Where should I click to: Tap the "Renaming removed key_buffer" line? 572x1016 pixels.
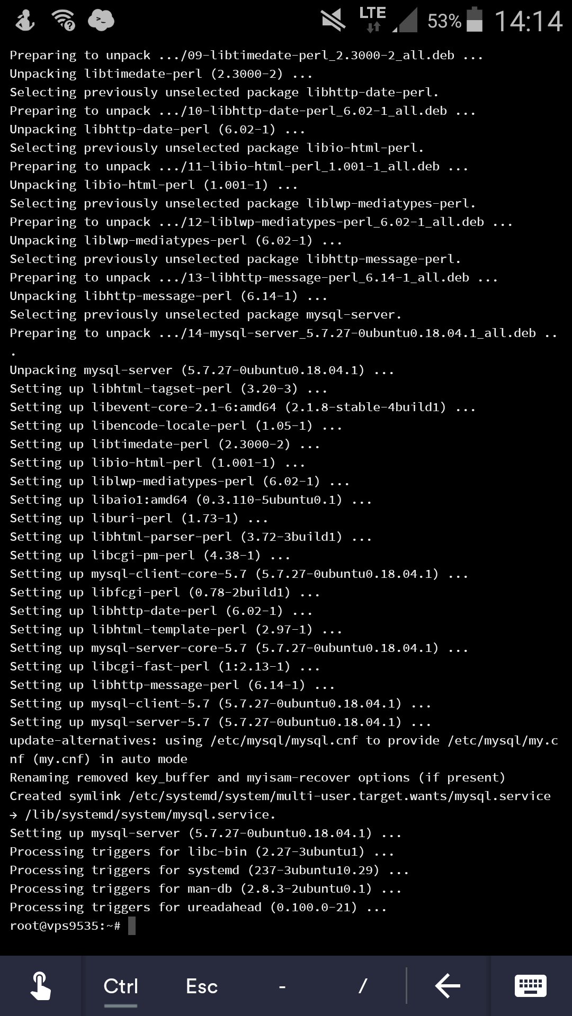pos(257,777)
